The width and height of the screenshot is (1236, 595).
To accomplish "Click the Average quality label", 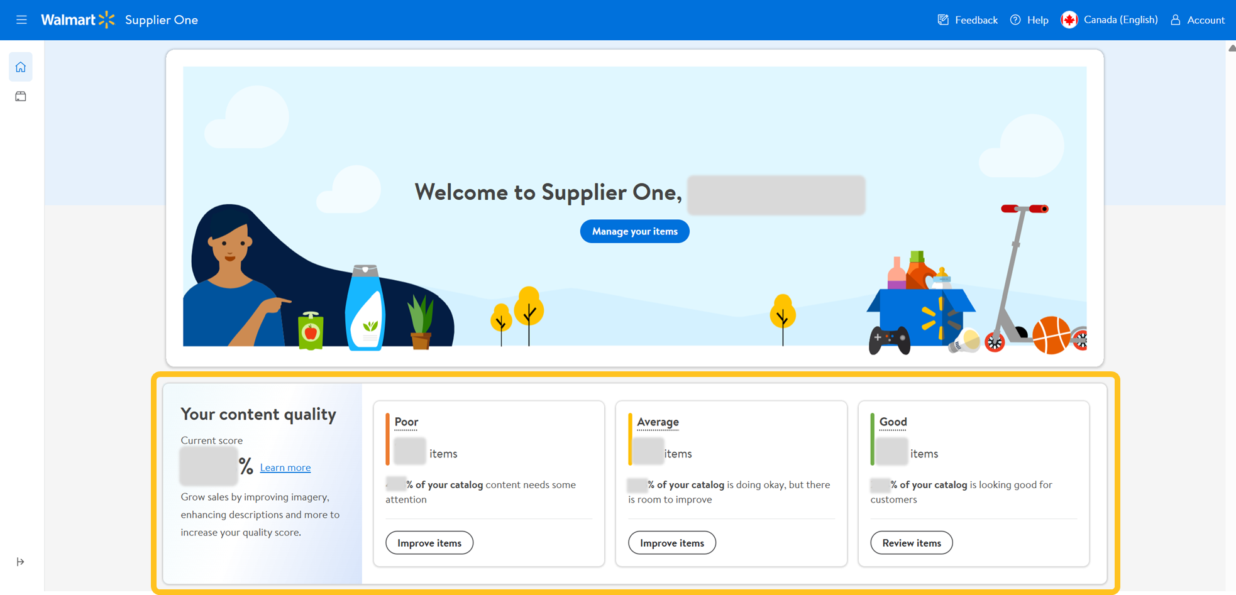I will tap(658, 422).
